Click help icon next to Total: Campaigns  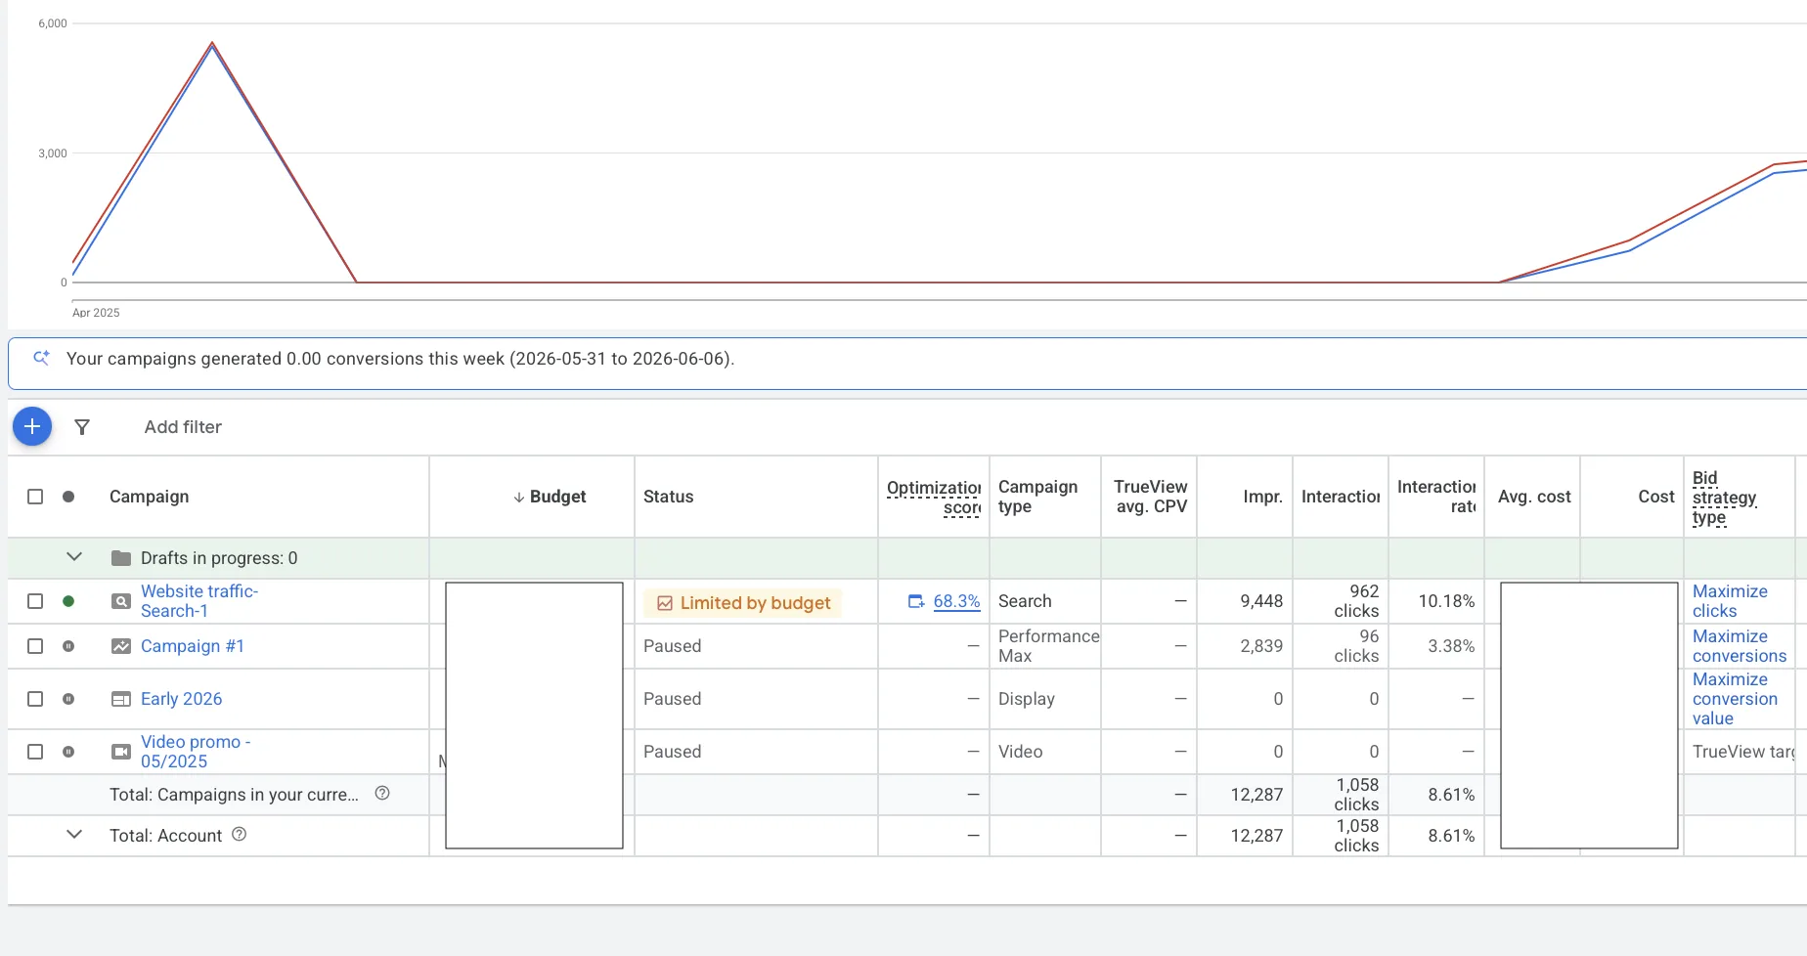pyautogui.click(x=382, y=793)
